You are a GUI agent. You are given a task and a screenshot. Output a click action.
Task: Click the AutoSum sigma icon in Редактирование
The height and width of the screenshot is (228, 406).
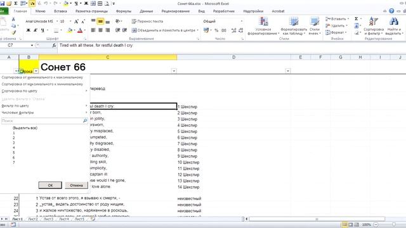357,19
